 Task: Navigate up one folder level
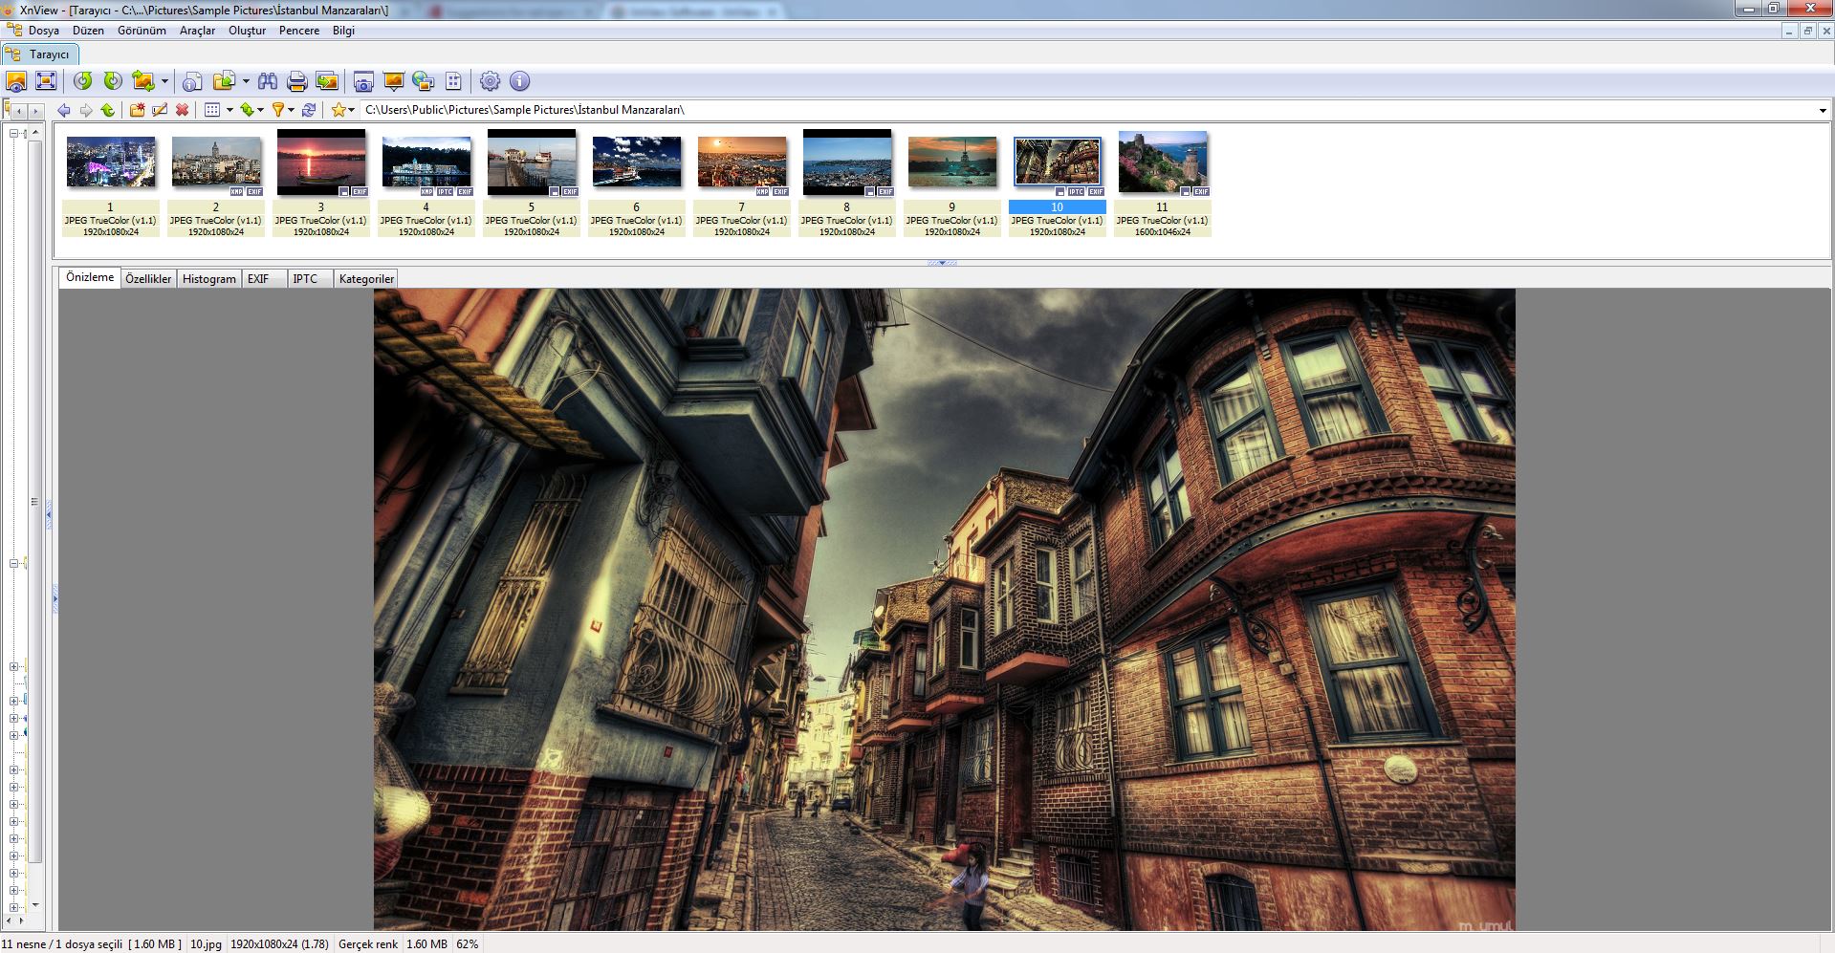107,110
